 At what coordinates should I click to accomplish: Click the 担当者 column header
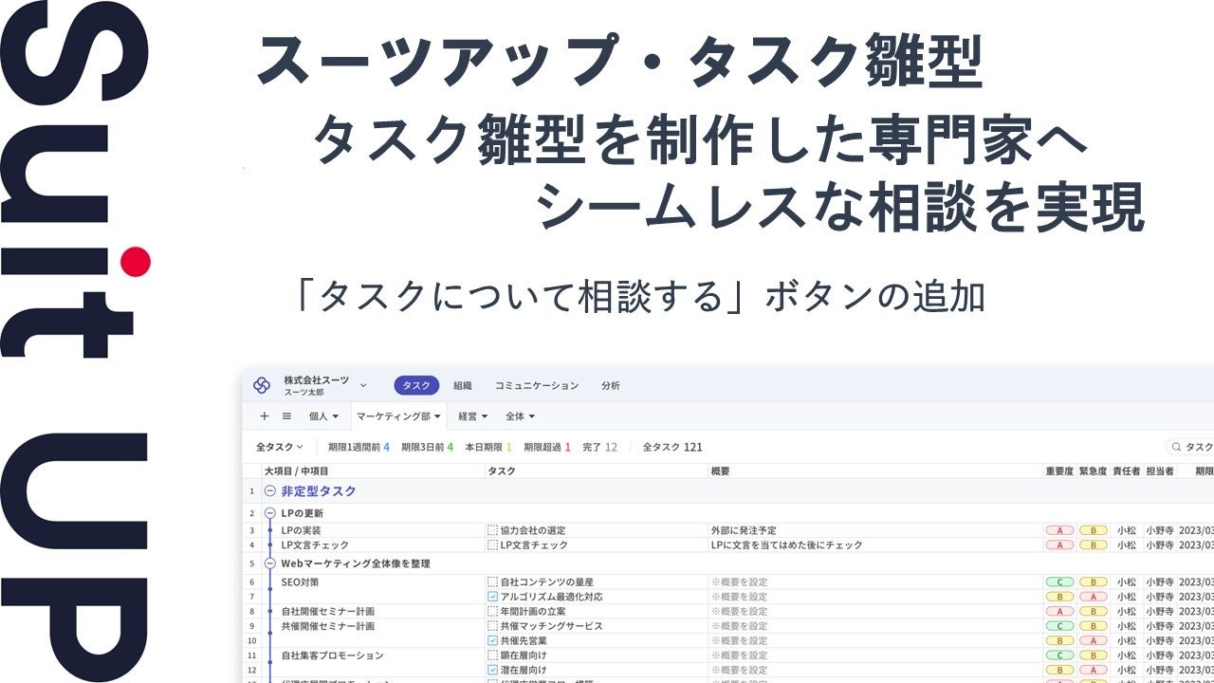point(1159,471)
